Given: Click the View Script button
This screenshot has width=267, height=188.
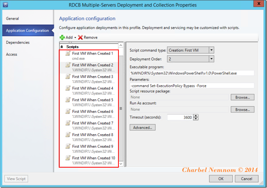Looking at the screenshot, I should coord(16,179).
